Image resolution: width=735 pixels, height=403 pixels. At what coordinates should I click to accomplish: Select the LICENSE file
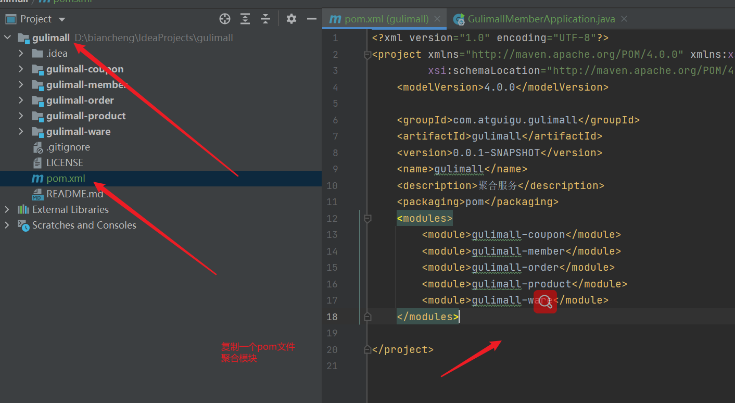click(x=65, y=162)
